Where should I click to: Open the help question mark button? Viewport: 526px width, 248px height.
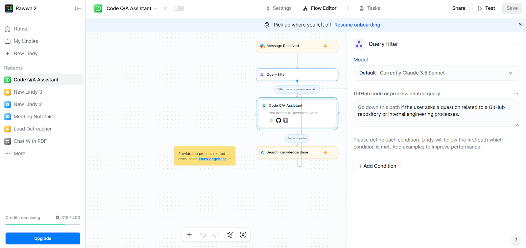(516, 239)
